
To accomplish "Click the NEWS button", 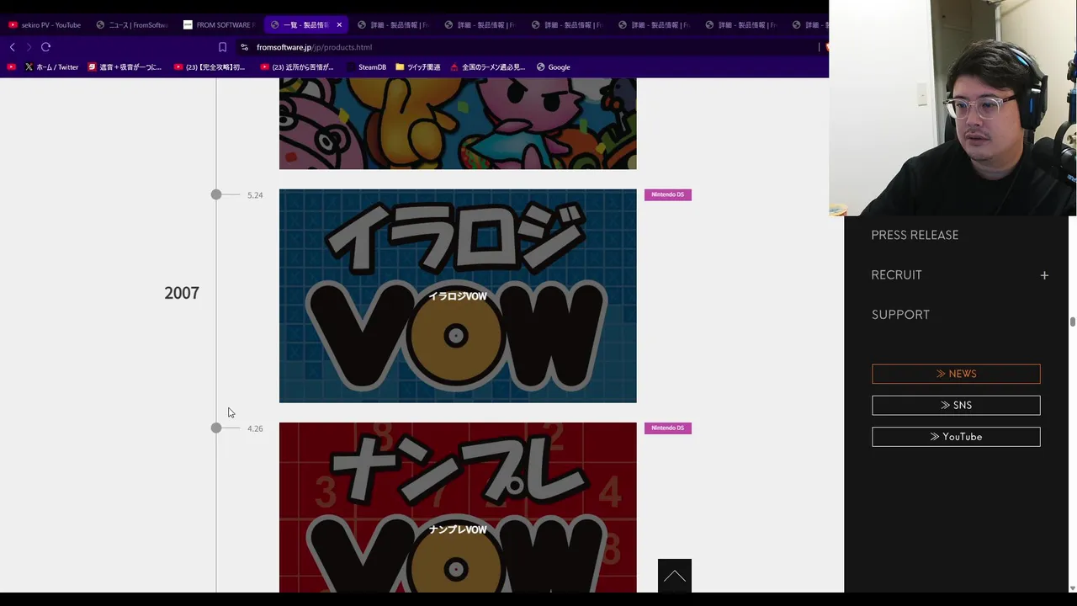I will click(x=956, y=374).
